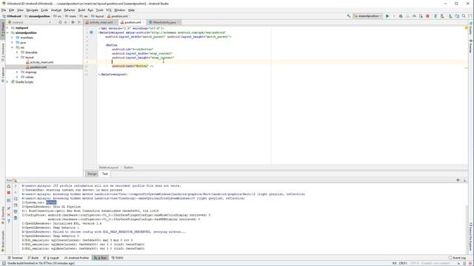The height and width of the screenshot is (266, 474).
Task: Select the Text editor tab
Action: tap(105, 174)
